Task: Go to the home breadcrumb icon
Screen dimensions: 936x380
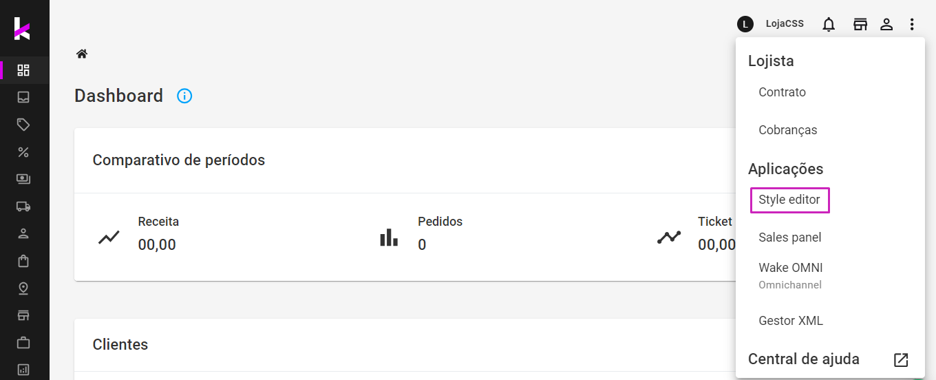Action: 82,54
